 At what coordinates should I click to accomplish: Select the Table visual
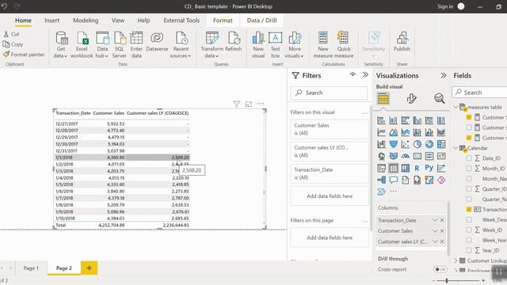coord(393,169)
